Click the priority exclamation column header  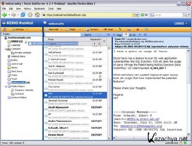tap(95, 44)
